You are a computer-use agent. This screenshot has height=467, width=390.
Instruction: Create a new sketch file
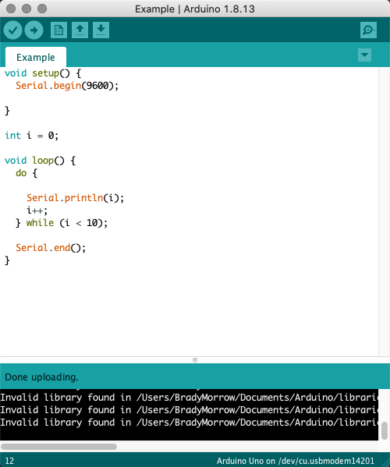pyautogui.click(x=58, y=30)
